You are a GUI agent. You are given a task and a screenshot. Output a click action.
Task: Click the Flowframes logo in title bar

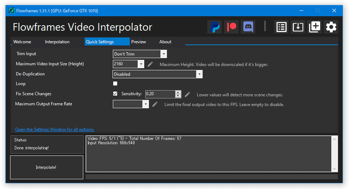[11, 10]
